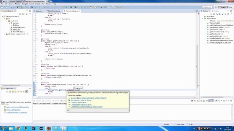
Task: Apply fix Cast argument 'value' to 'String'
Action: click(x=81, y=100)
